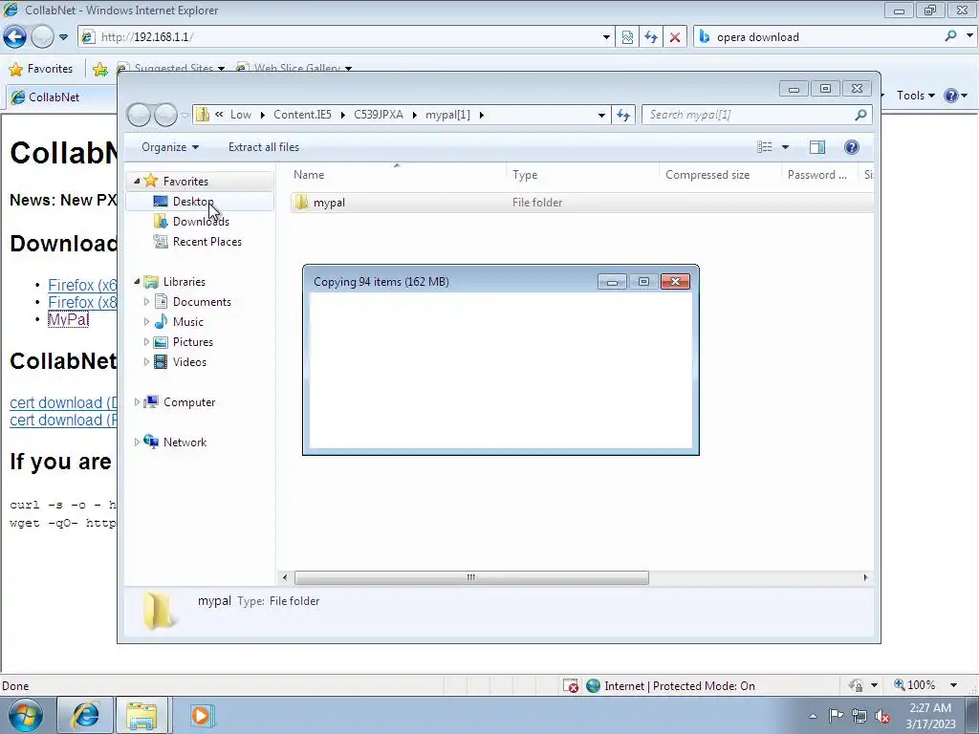Click the IE refresh icon
Screen dimensions: 979x734
[x=651, y=37]
